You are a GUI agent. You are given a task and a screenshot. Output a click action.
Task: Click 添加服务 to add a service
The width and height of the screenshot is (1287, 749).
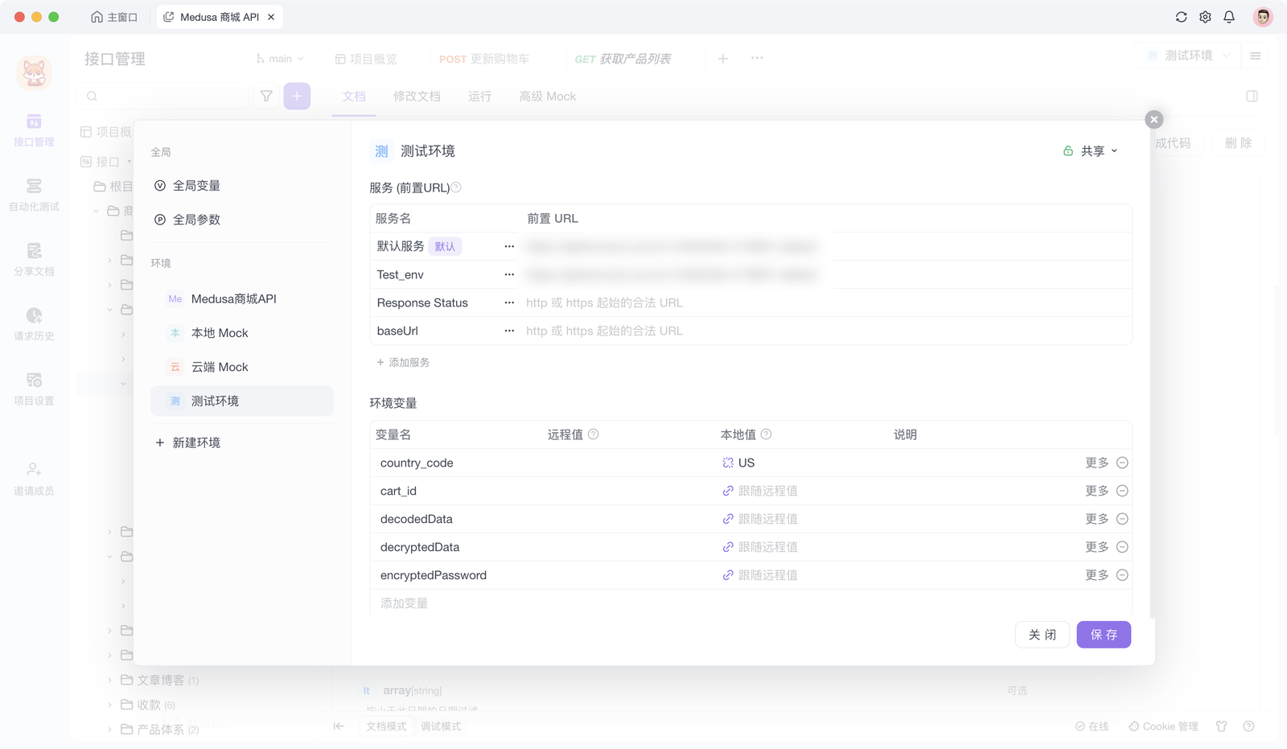[403, 362]
